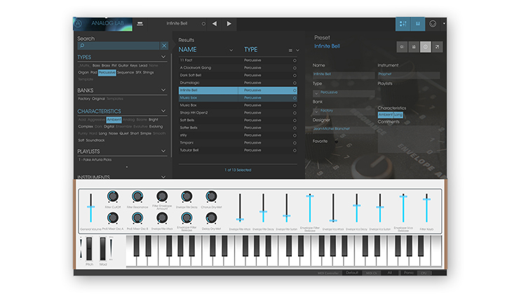Open the preset Type dropdown

(316, 93)
